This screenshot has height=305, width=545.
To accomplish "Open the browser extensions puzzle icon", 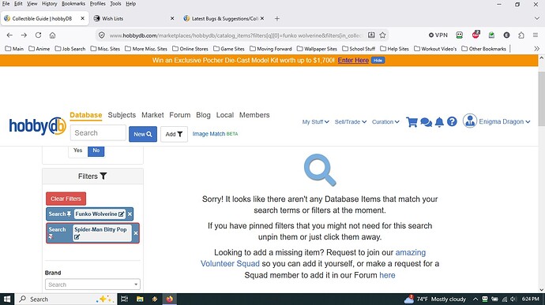I will click(521, 35).
